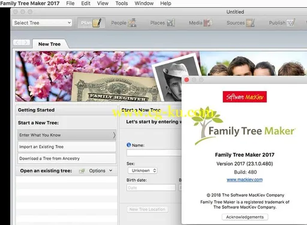Choose Import an Existing Tree
The height and width of the screenshot is (225, 307).
pos(67,147)
